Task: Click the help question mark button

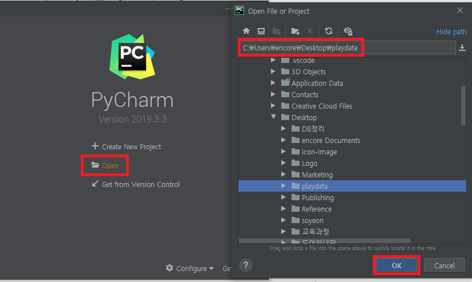Action: [x=246, y=265]
